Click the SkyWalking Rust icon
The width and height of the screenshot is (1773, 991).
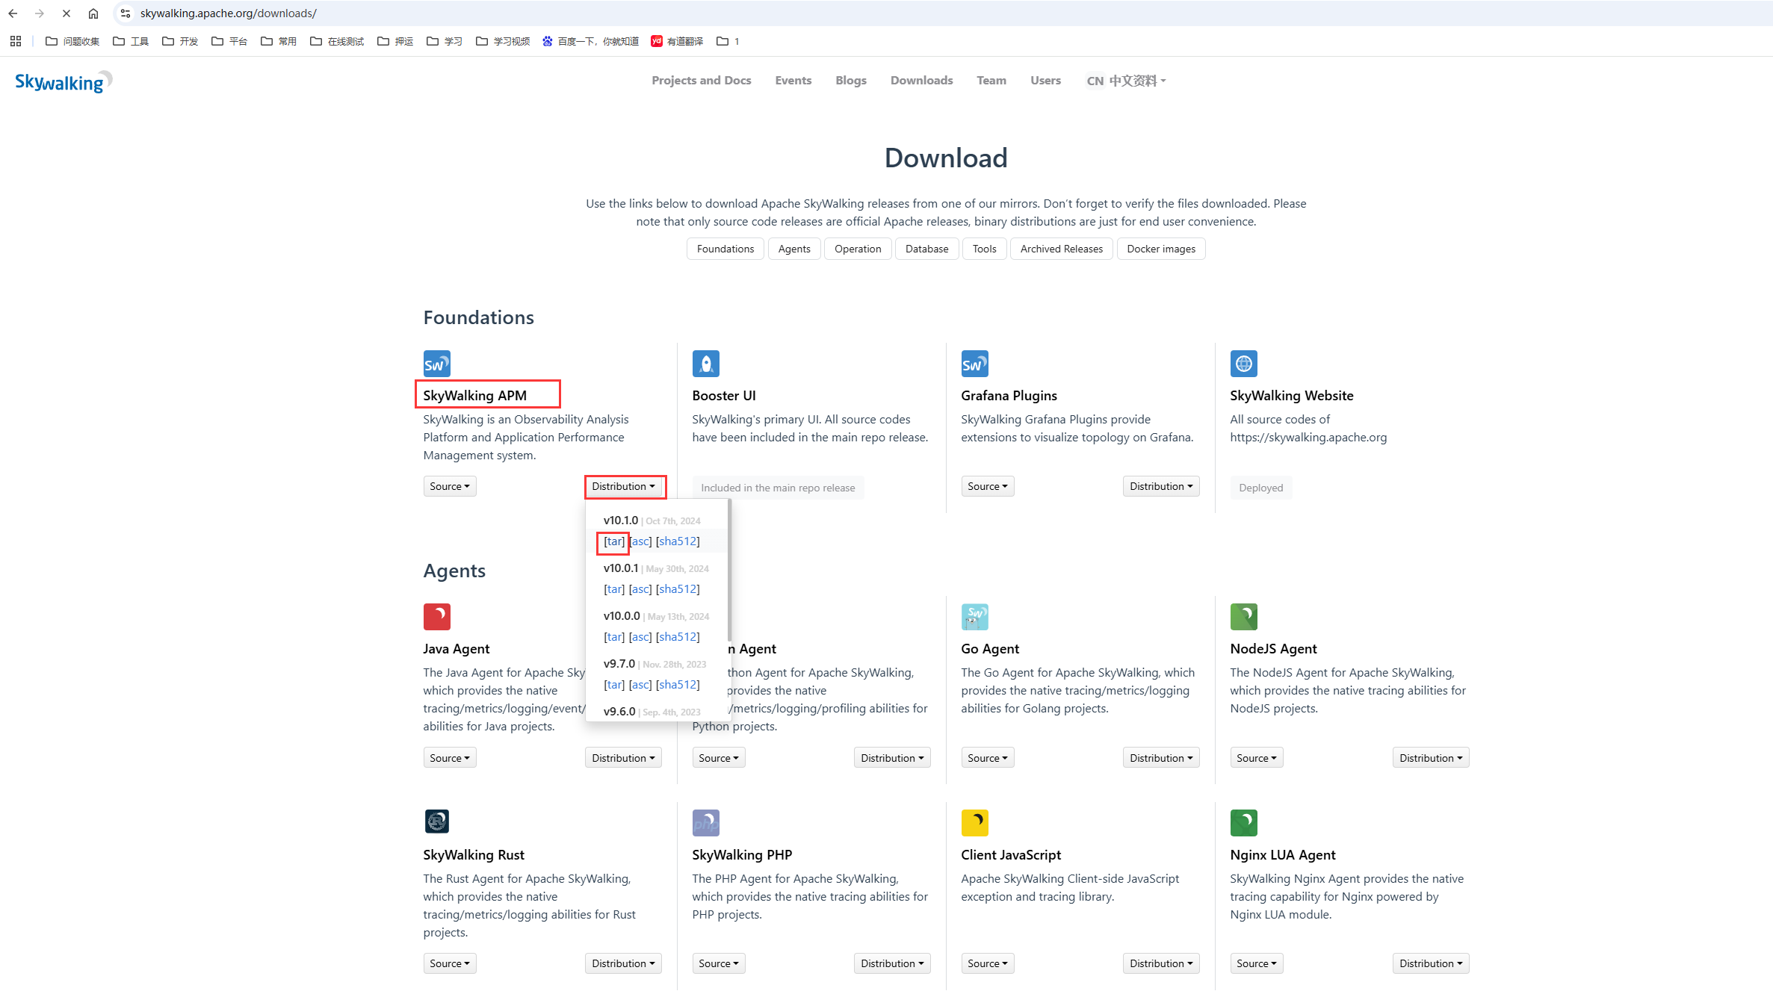pos(436,821)
